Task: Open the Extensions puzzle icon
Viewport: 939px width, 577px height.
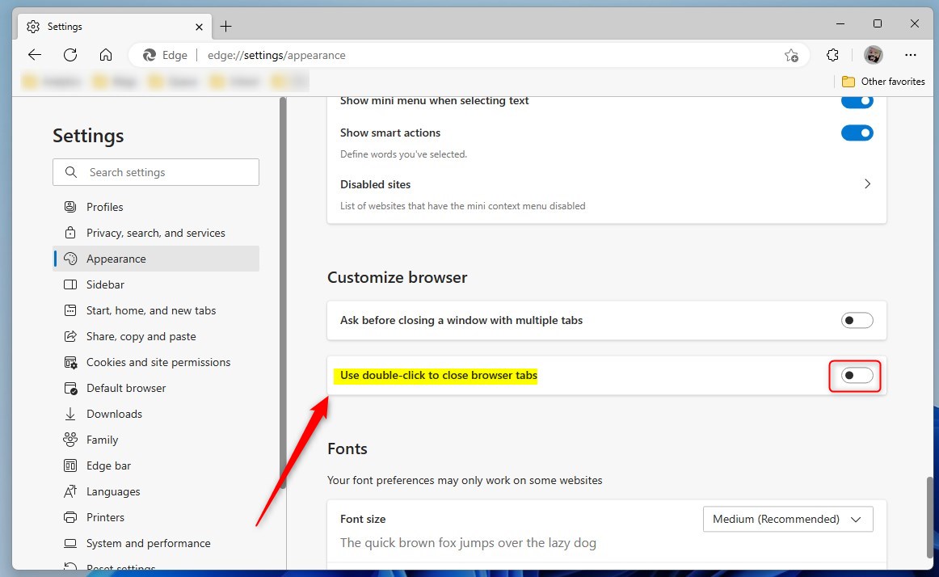Action: pyautogui.click(x=833, y=55)
